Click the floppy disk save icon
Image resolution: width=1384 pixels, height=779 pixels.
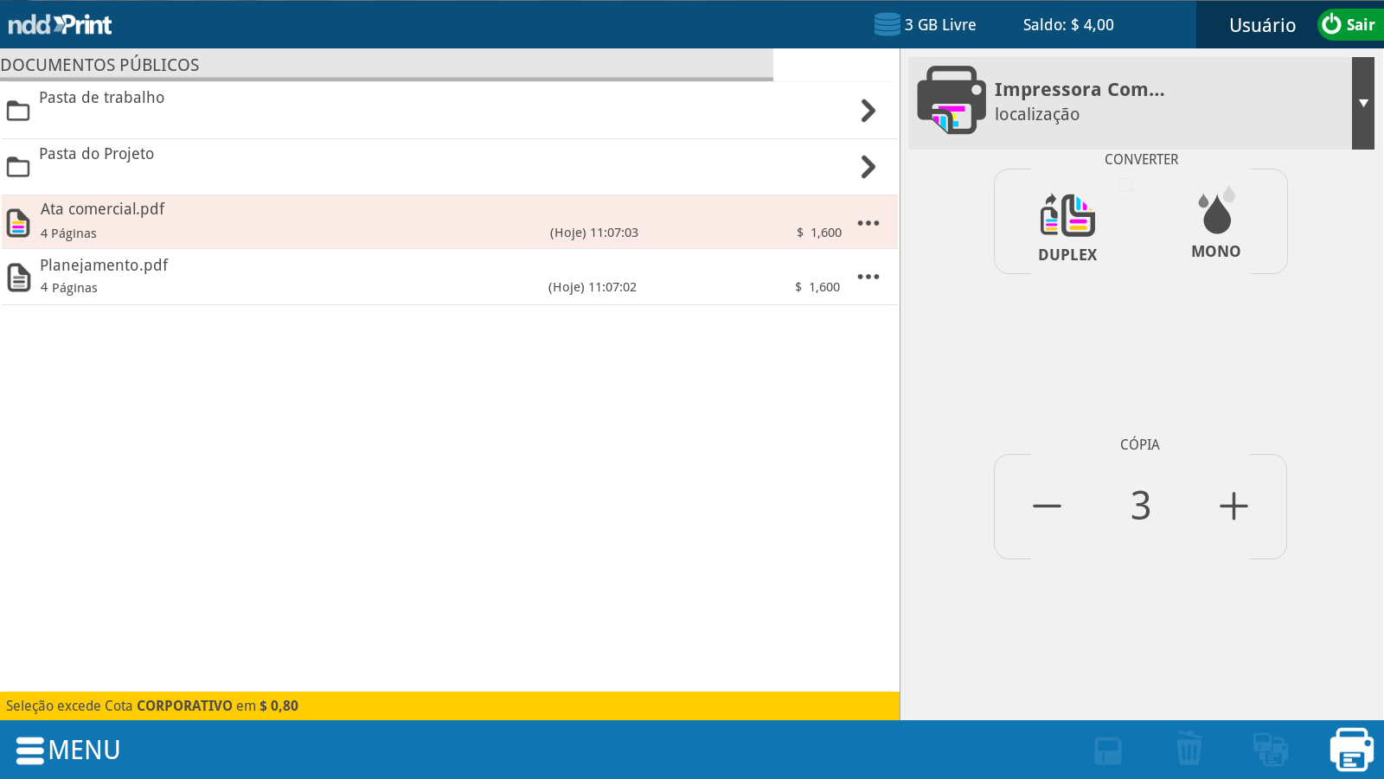[1107, 750]
